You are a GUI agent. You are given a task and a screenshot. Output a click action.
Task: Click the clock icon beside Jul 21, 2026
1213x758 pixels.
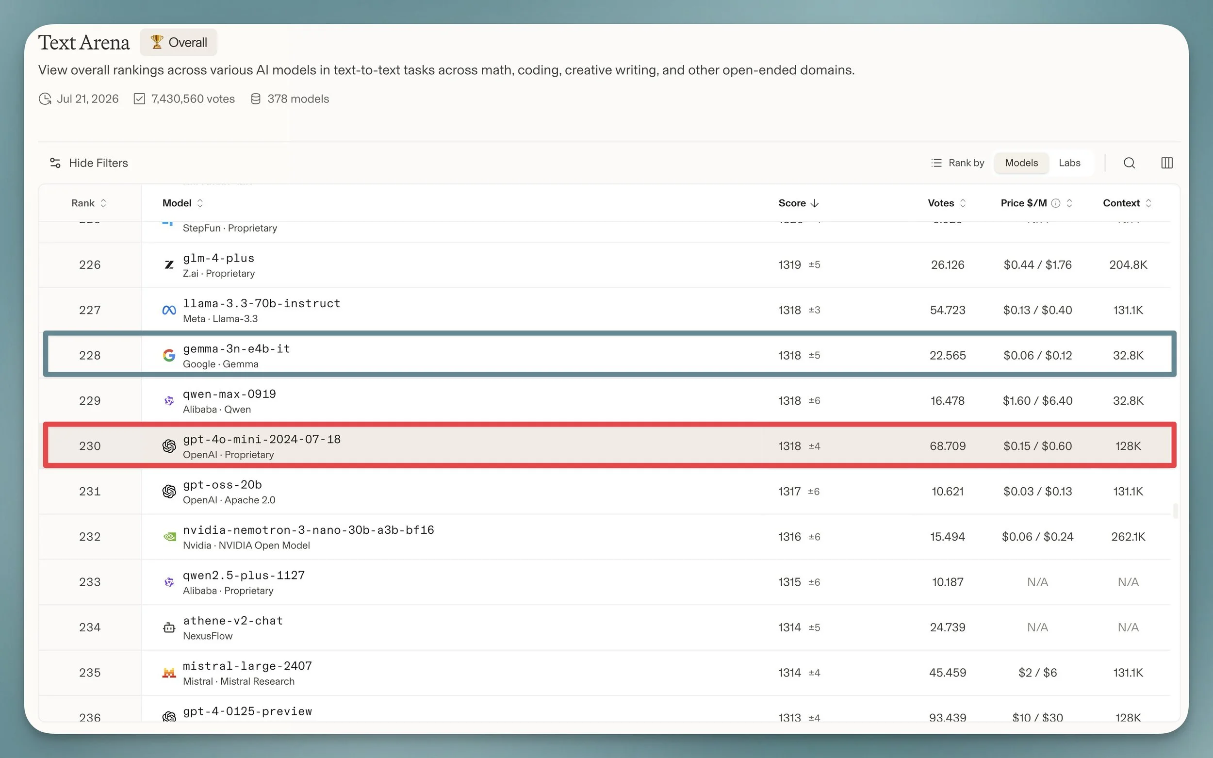(x=45, y=99)
